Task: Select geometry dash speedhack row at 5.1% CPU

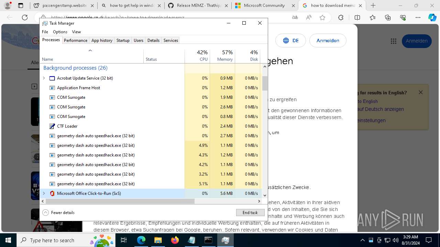Action: [151, 184]
